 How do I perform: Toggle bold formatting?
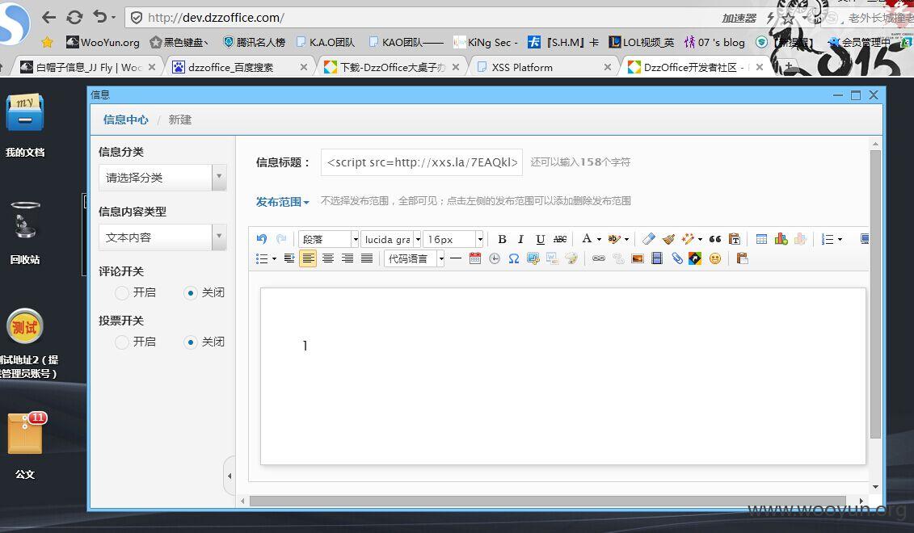click(502, 239)
